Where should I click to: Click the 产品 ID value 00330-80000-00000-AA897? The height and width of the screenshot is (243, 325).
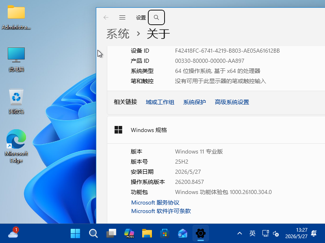210,61
